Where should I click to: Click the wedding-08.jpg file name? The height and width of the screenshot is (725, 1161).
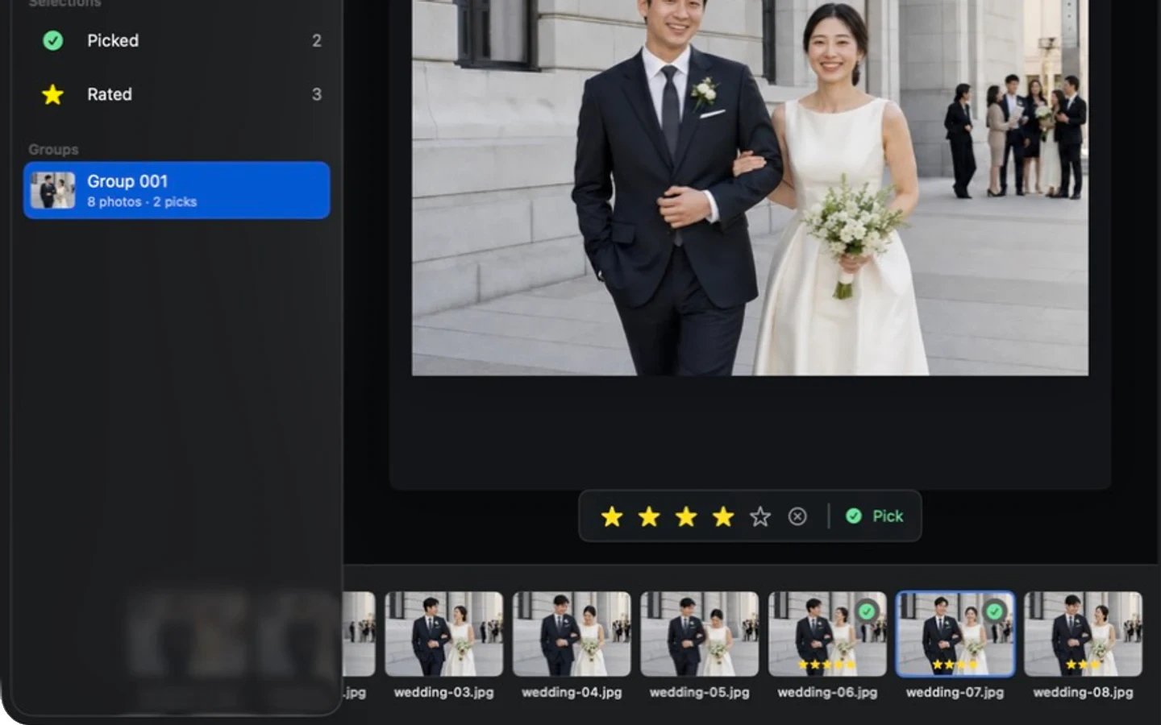(x=1083, y=692)
